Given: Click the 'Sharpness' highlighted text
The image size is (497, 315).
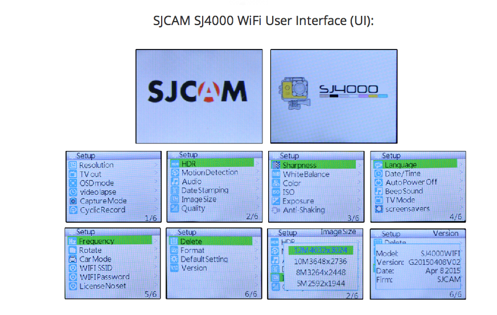Looking at the screenshot, I should pyautogui.click(x=299, y=165).
